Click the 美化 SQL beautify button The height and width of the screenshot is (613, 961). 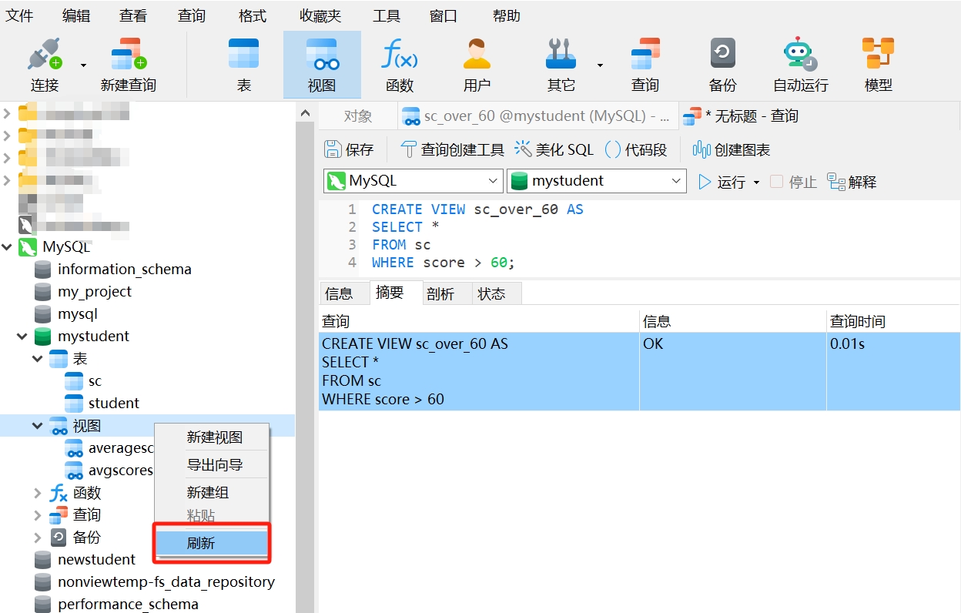(x=554, y=149)
